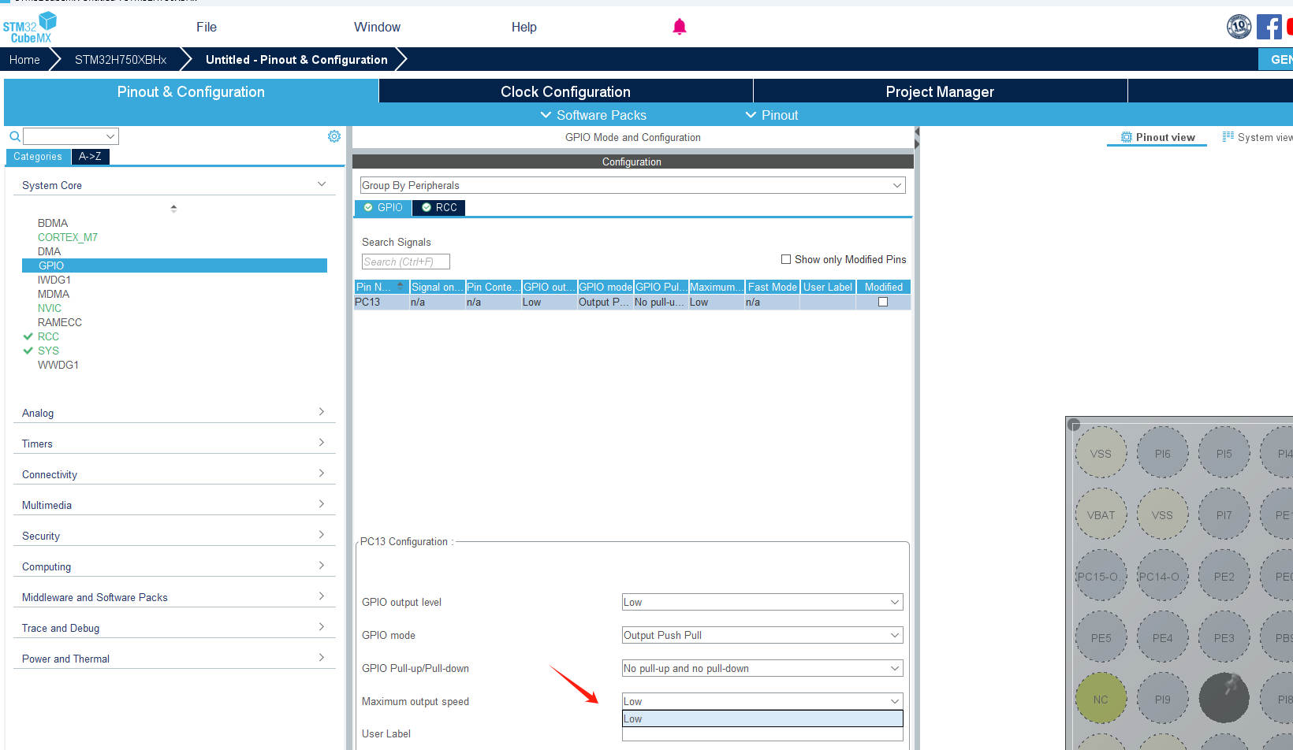This screenshot has width=1293, height=750.
Task: Open the Maximum output speed dropdown
Action: pos(762,701)
